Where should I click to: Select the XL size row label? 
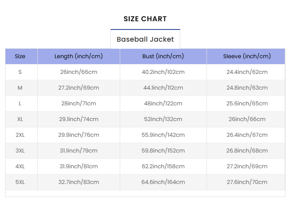(20, 119)
